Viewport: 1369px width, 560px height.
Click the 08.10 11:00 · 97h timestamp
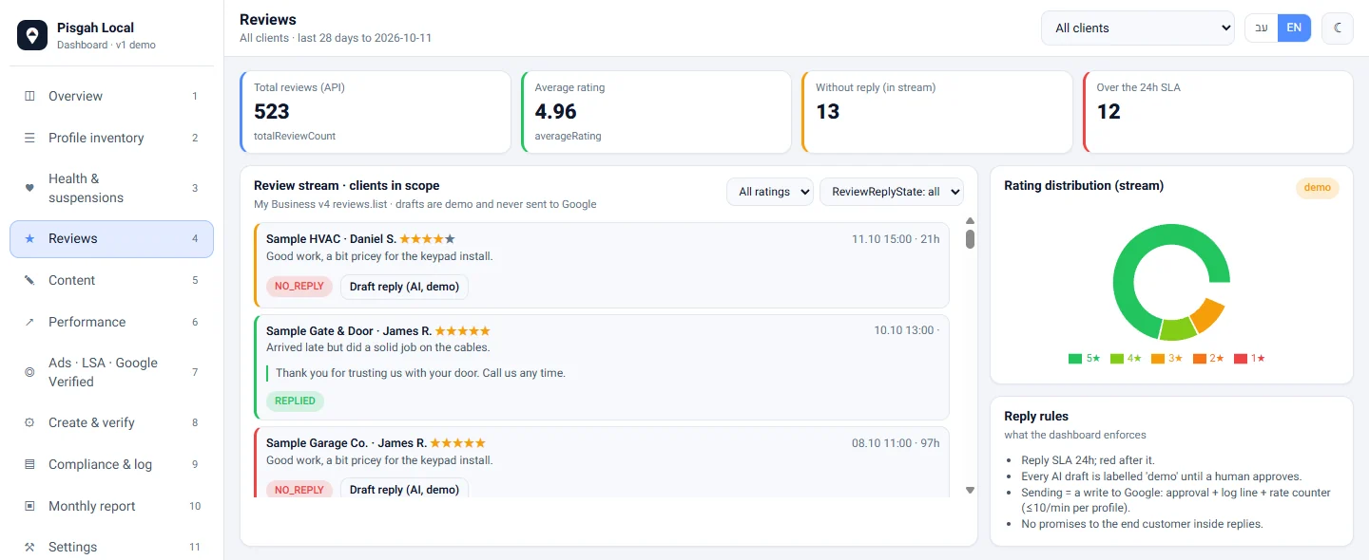click(896, 443)
